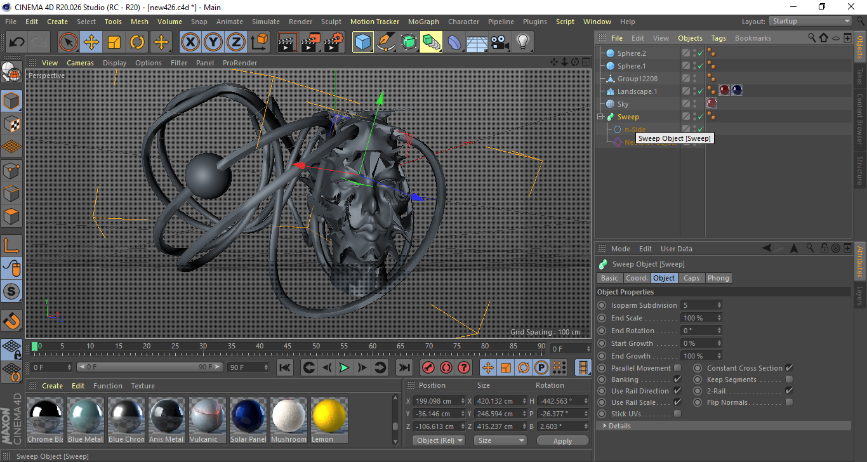This screenshot has height=462, width=867.
Task: Open the material manager Create menu
Action: click(52, 386)
